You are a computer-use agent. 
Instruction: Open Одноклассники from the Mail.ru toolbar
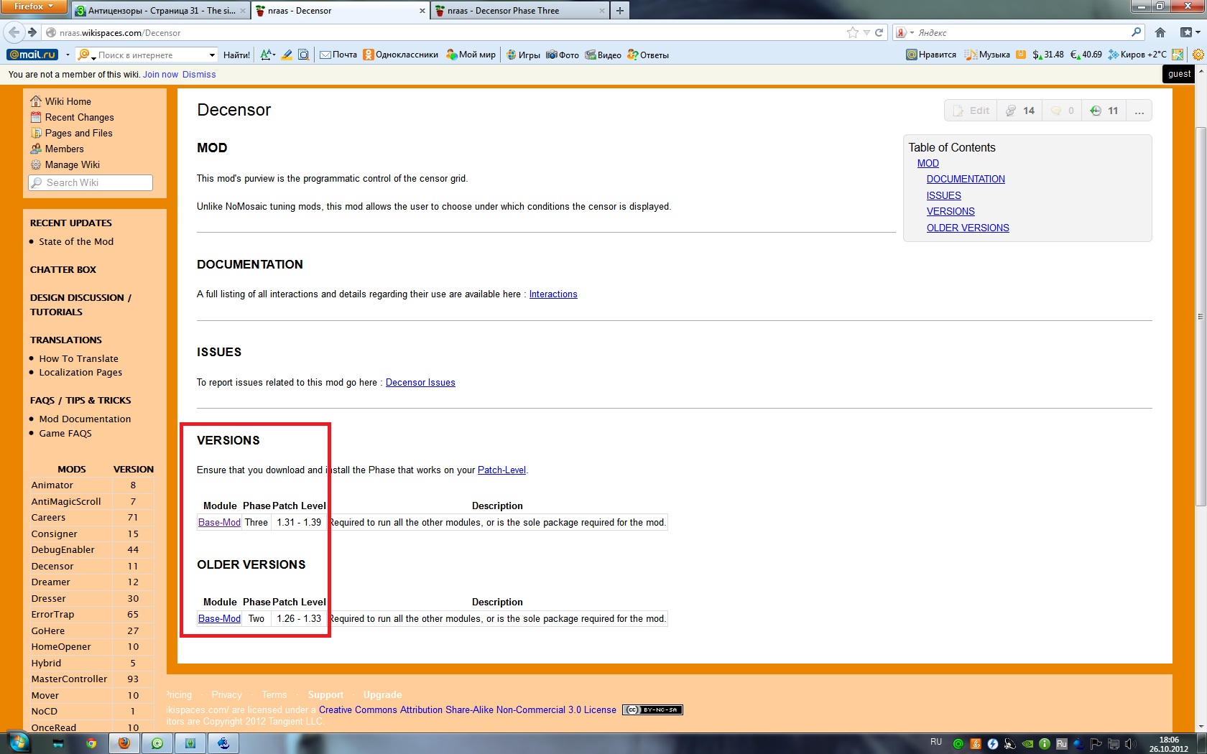pos(400,55)
